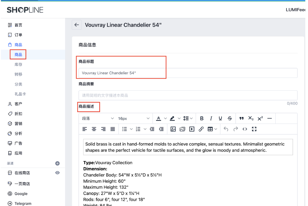Insert a video into description

tap(192, 129)
